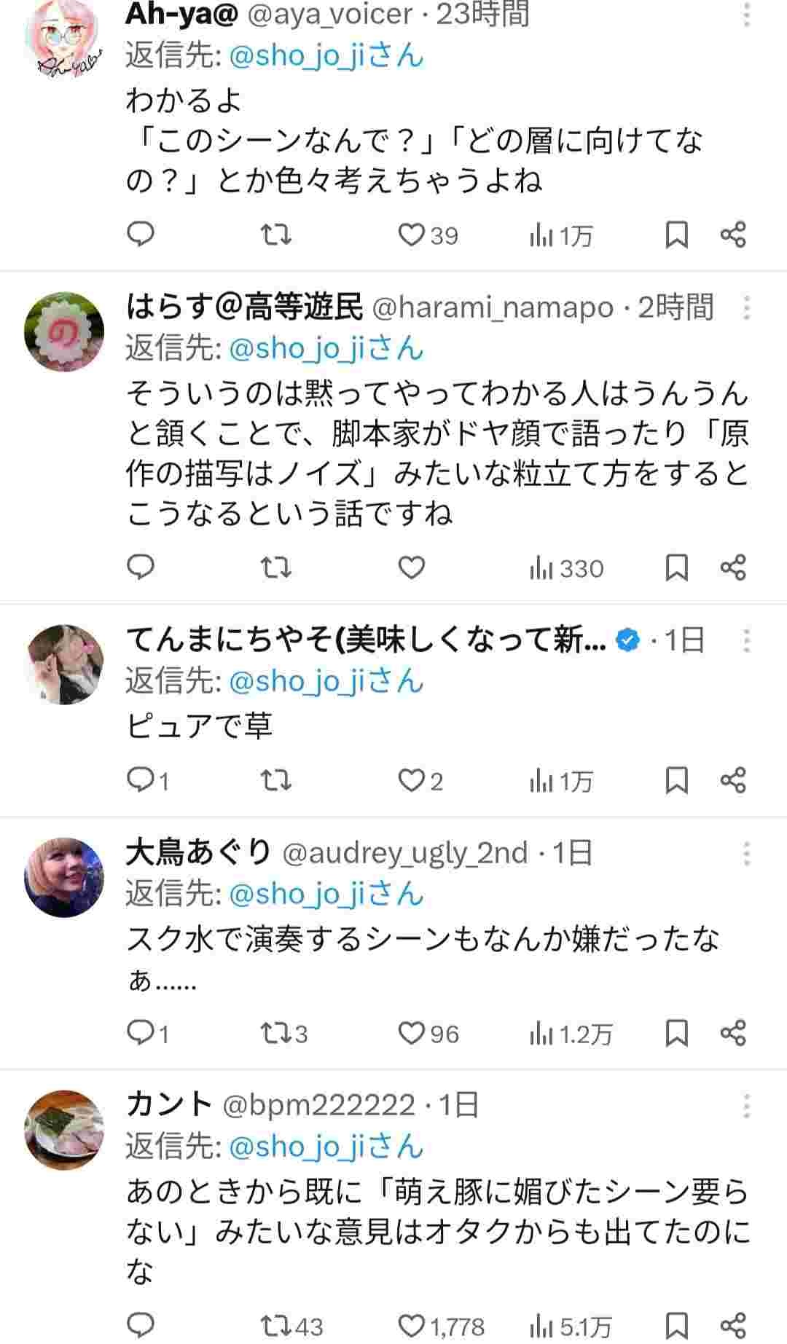Share the てんまにちやそ tweet
Image resolution: width=787 pixels, height=1344 pixels.
tap(733, 780)
